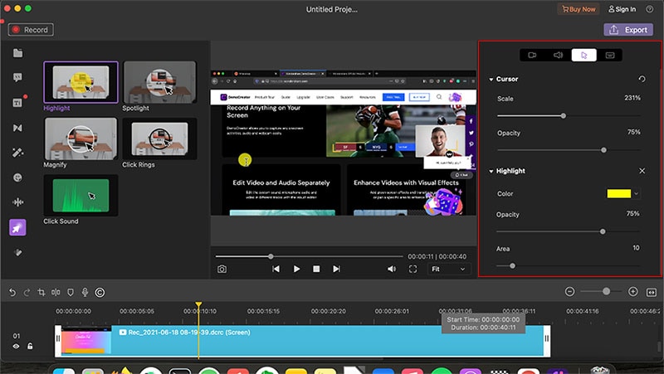Play the preview video
Image resolution: width=664 pixels, height=374 pixels.
(x=296, y=269)
